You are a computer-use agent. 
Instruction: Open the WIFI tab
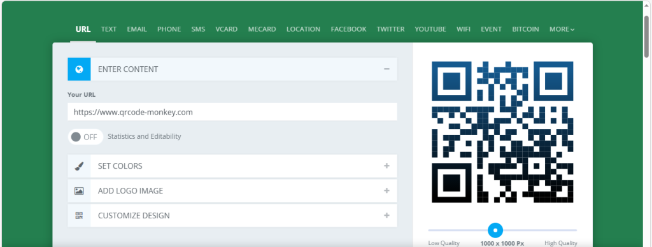[464, 29]
